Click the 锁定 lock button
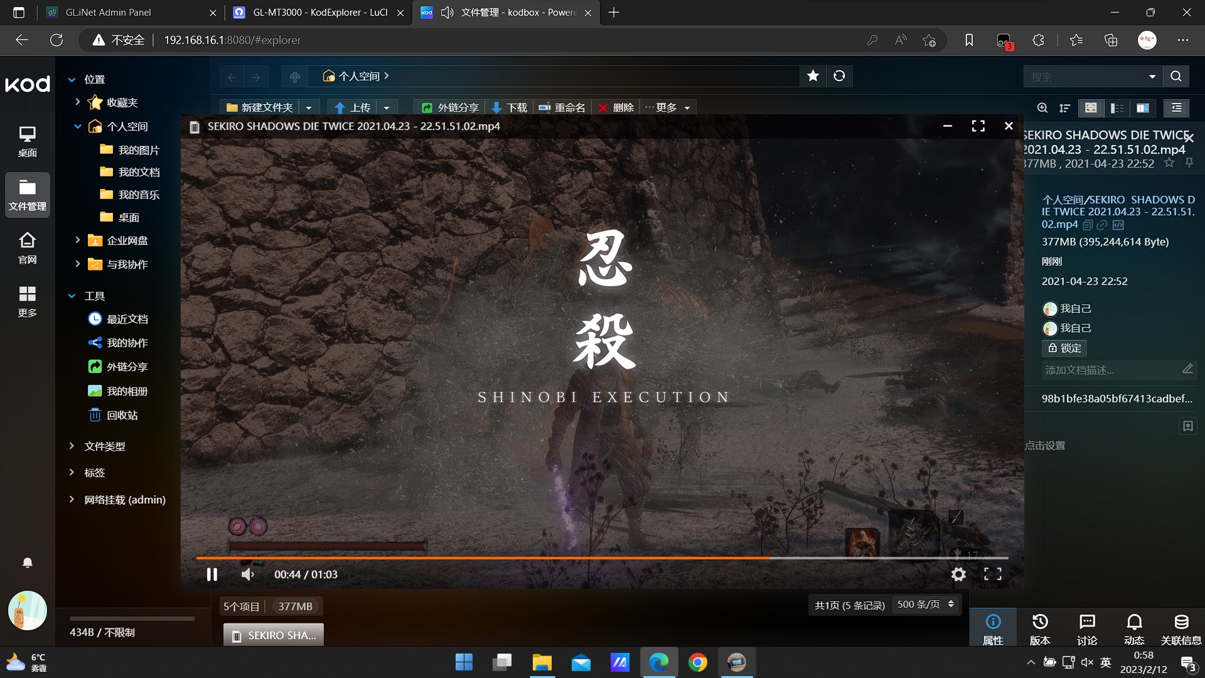The width and height of the screenshot is (1205, 678). tap(1064, 348)
